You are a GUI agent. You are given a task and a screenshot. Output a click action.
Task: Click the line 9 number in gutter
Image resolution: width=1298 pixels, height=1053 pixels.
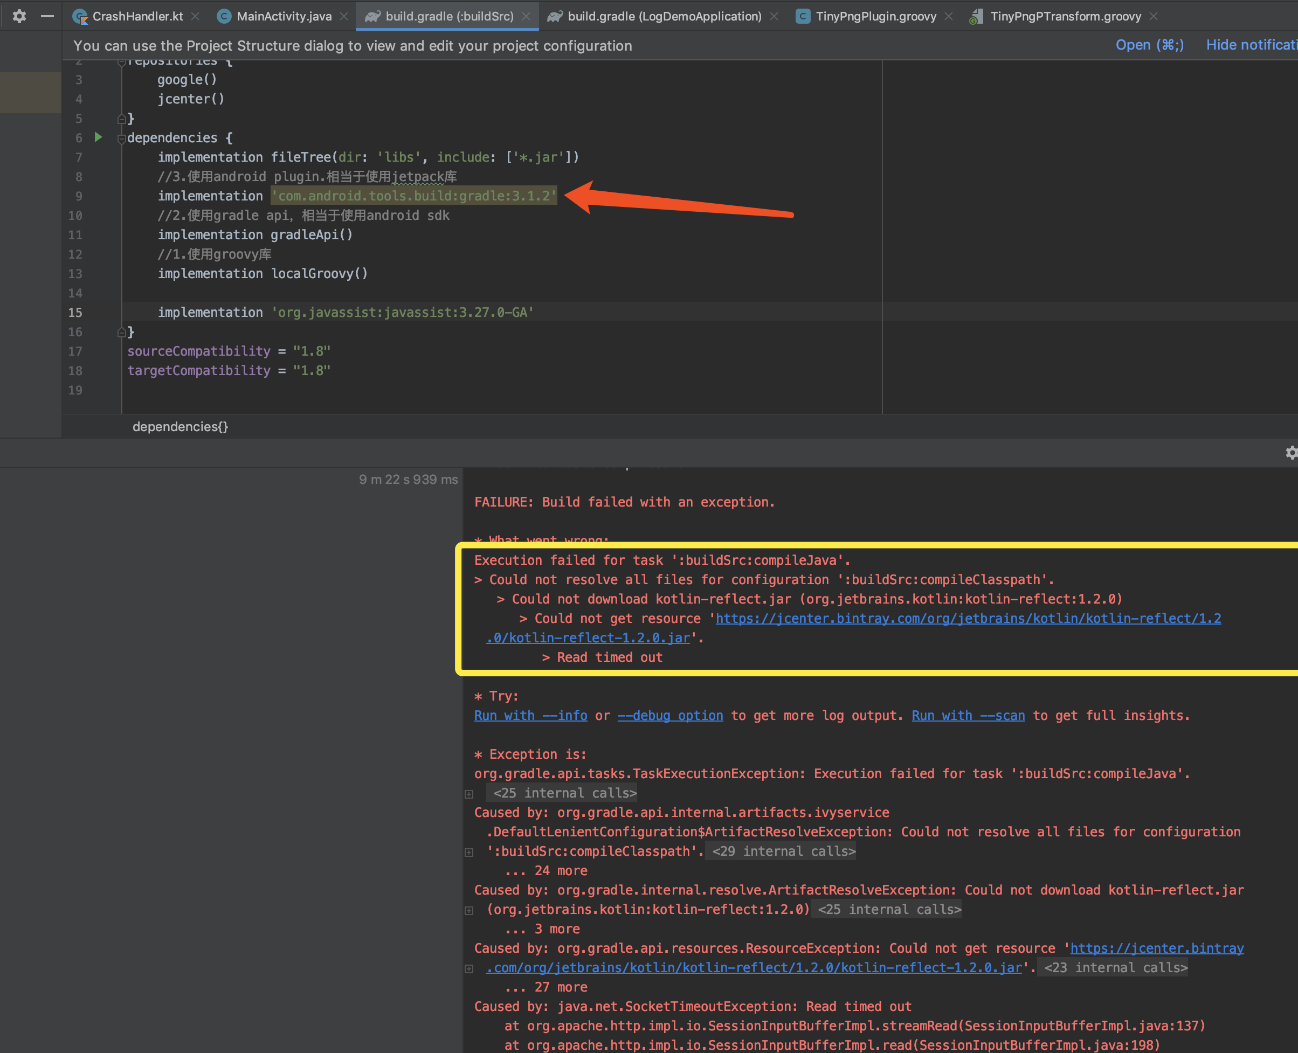click(x=78, y=196)
